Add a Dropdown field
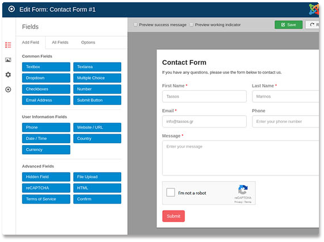 pyautogui.click(x=46, y=78)
